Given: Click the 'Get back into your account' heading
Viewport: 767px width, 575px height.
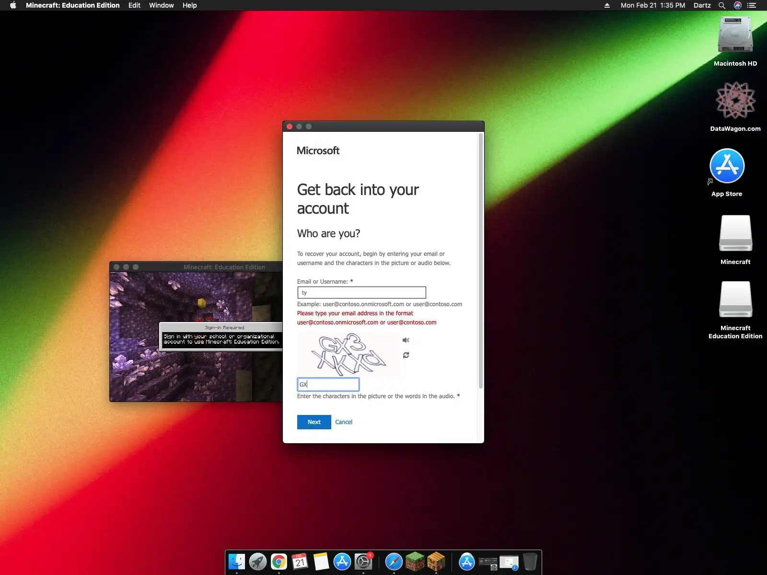Looking at the screenshot, I should 358,199.
